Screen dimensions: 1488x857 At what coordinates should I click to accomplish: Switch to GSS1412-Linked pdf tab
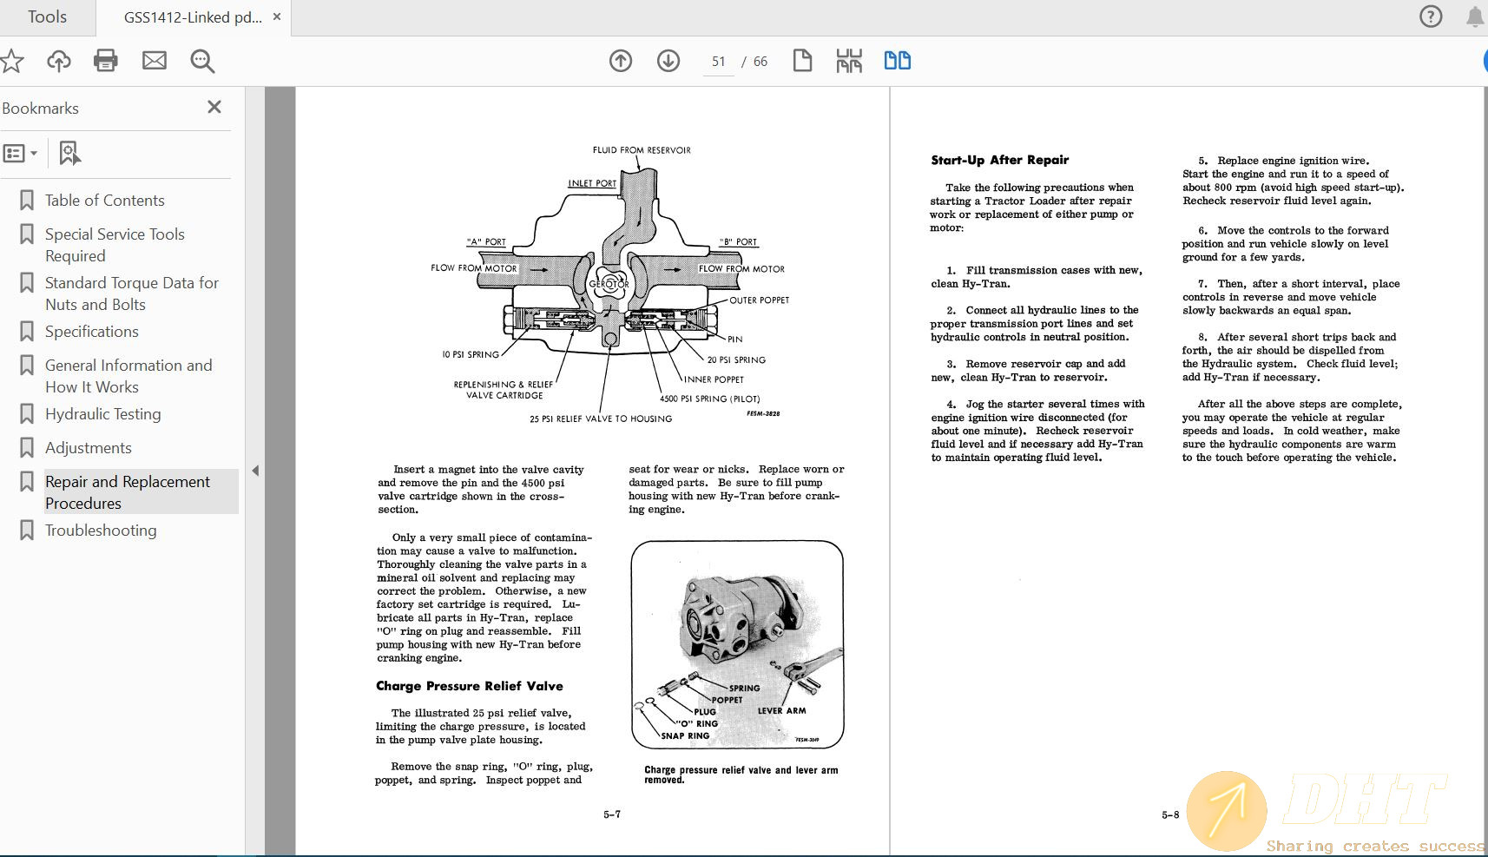pyautogui.click(x=193, y=17)
